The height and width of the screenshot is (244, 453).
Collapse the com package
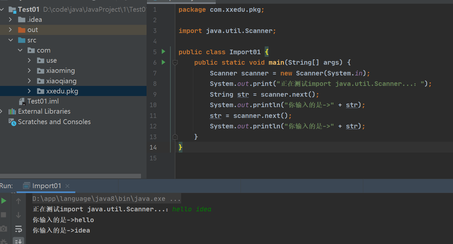coord(20,50)
